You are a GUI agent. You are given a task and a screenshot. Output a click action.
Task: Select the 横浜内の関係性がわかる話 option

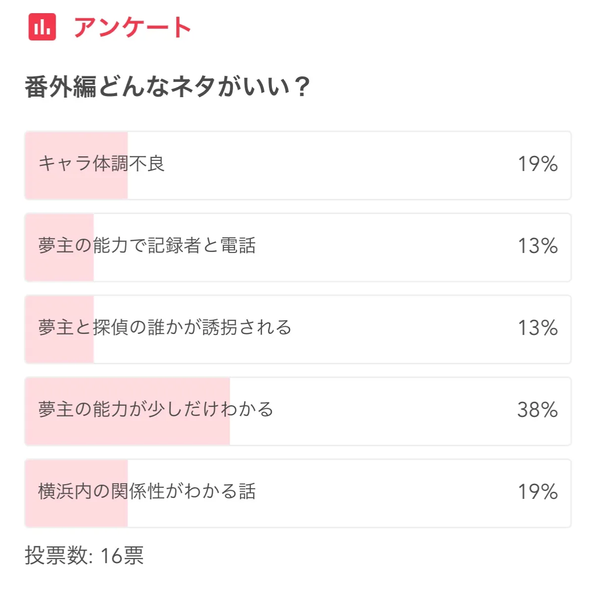pyautogui.click(x=147, y=492)
